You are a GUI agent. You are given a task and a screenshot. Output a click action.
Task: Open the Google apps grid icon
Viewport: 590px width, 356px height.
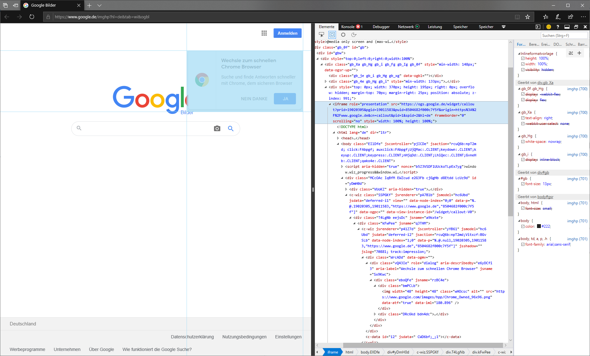pos(264,33)
